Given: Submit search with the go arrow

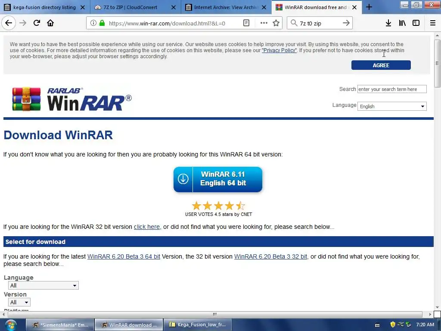Looking at the screenshot, I should 346,23.
